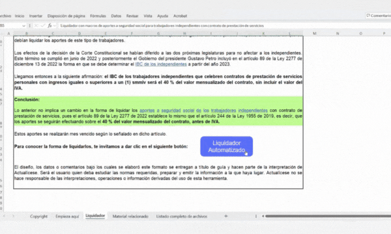Image resolution: width=391 pixels, height=234 pixels.
Task: Click the horizontal scrollbar thumb
Action: (328, 216)
